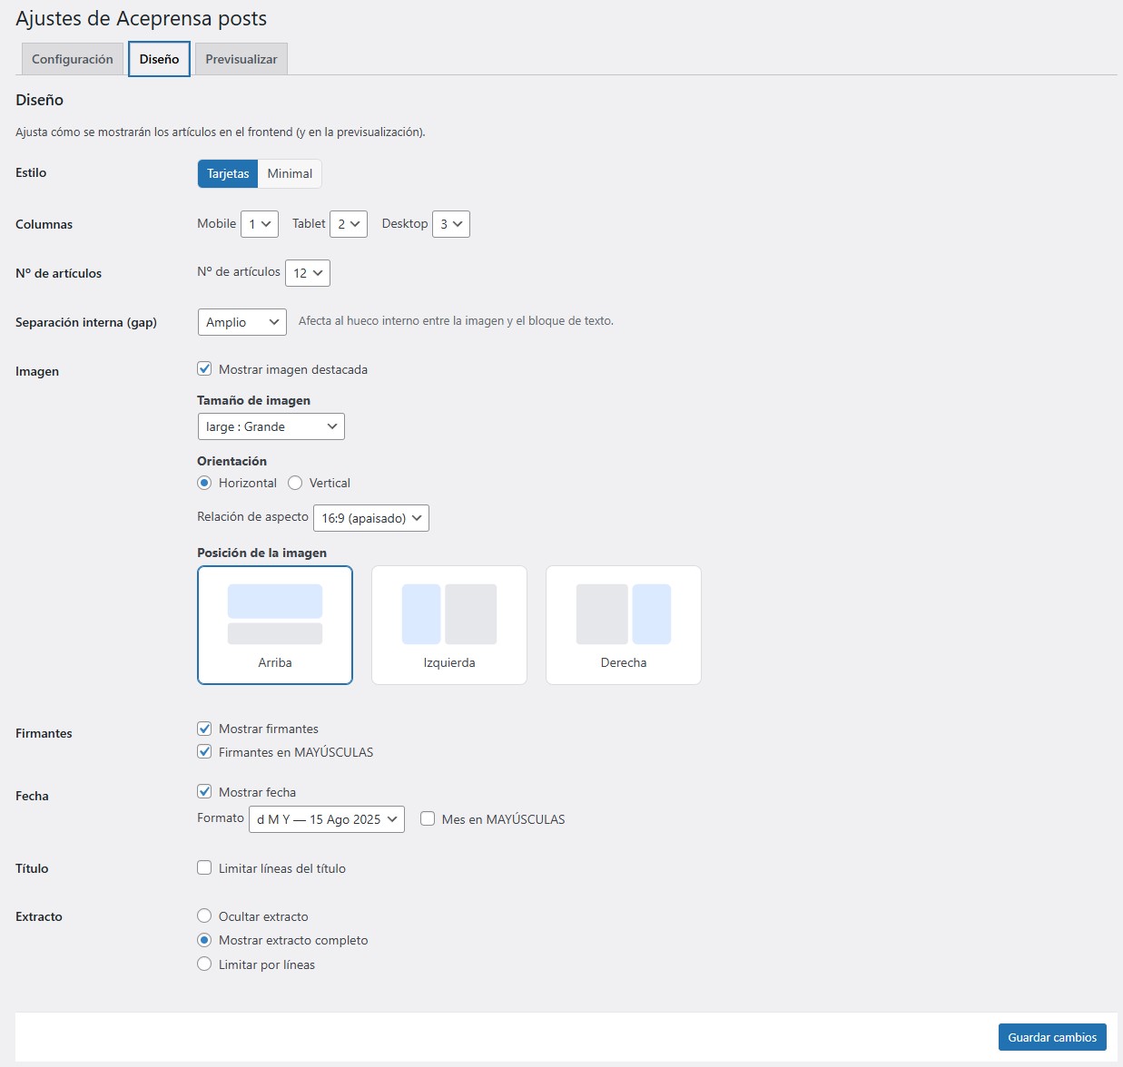Toggle Mostrar imagen destacada checkbox
This screenshot has width=1123, height=1067.
coord(204,369)
